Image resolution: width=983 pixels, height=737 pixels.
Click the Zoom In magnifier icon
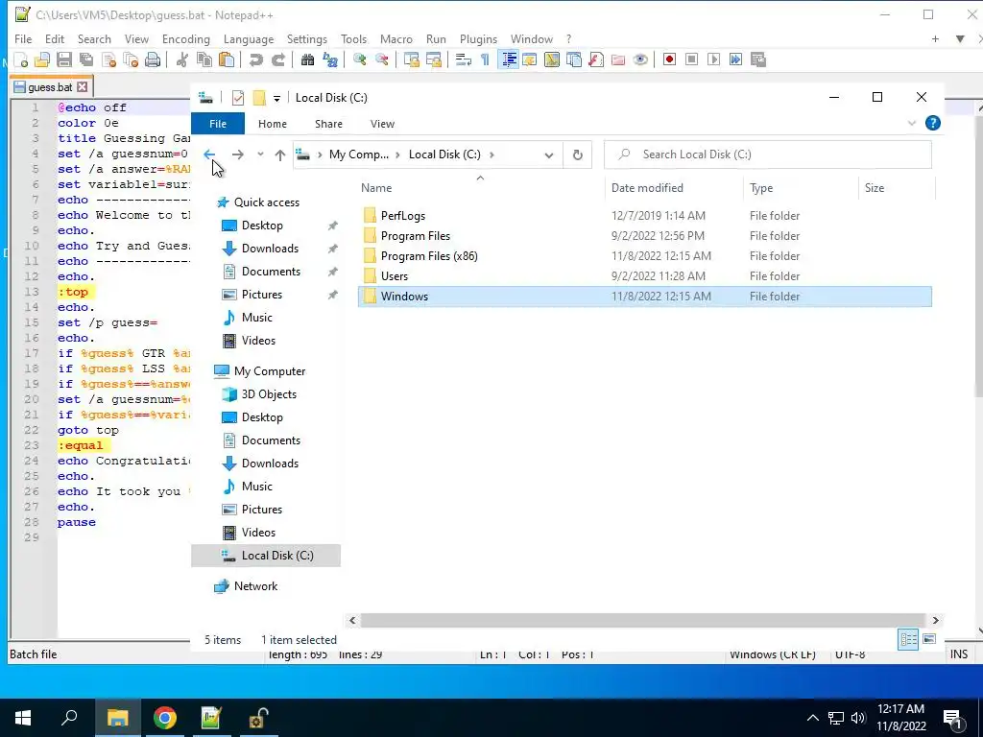pos(359,59)
